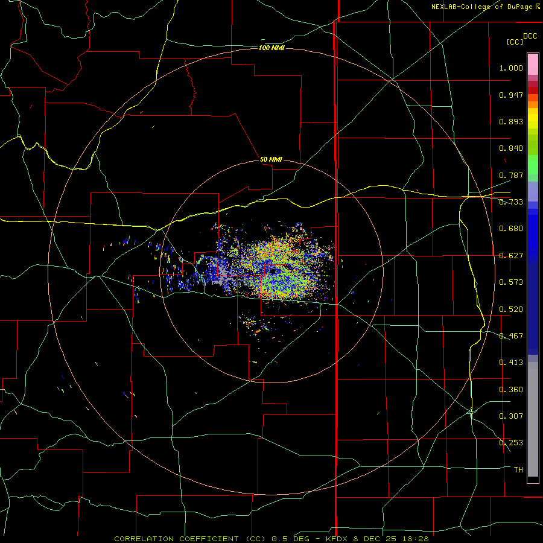This screenshot has width=543, height=543.
Task: Click the Correlation Coefficient title at the bottom
Action: pyautogui.click(x=271, y=539)
